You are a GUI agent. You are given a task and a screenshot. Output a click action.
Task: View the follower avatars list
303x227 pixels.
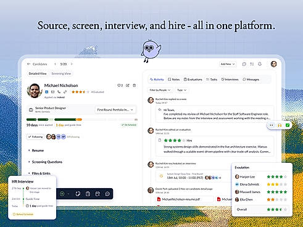56,137
